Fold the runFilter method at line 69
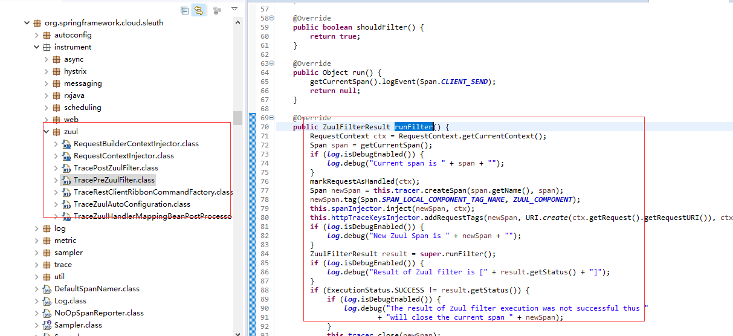 [x=272, y=118]
